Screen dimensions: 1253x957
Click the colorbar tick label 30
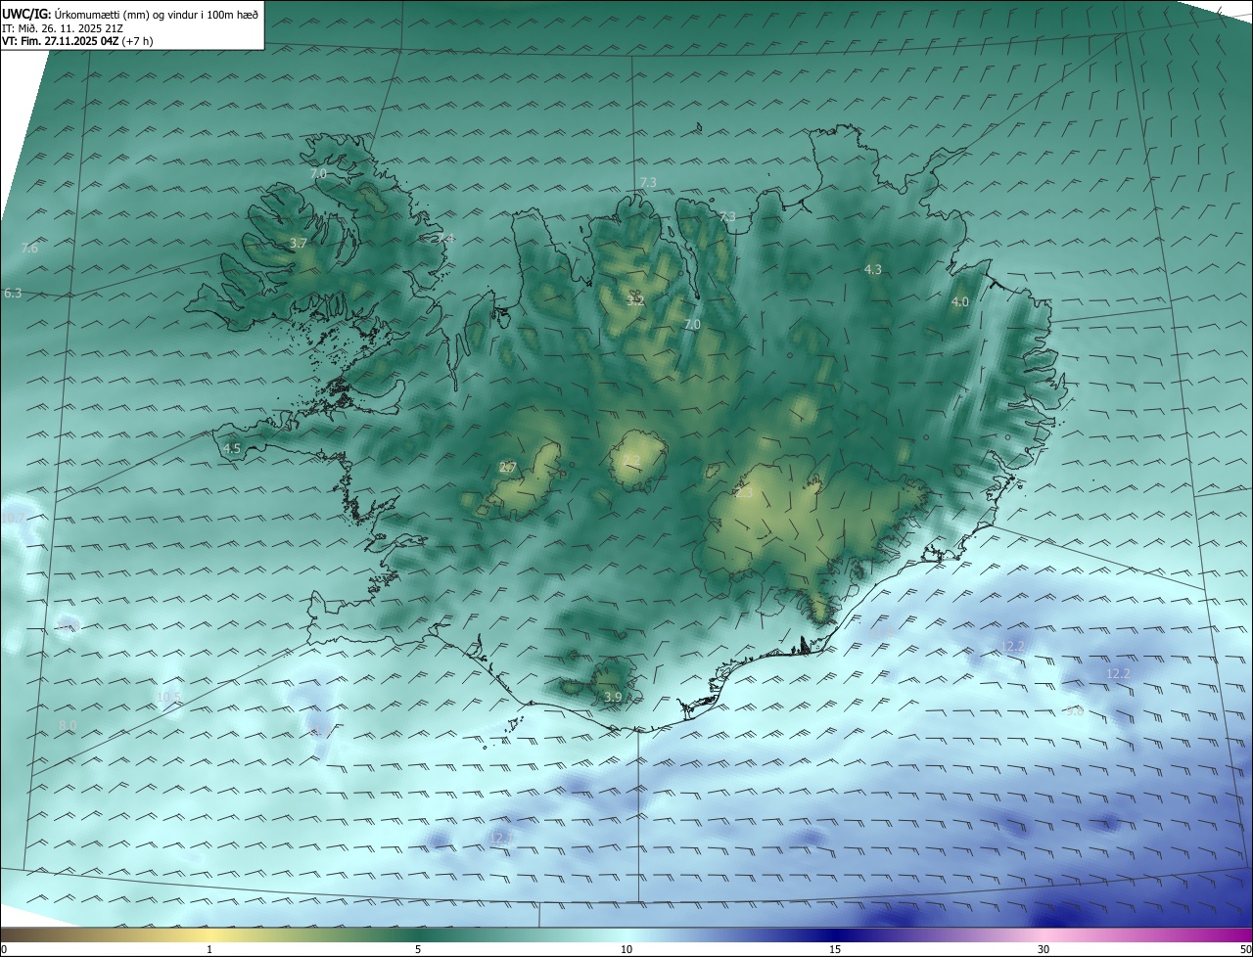[x=1044, y=949]
